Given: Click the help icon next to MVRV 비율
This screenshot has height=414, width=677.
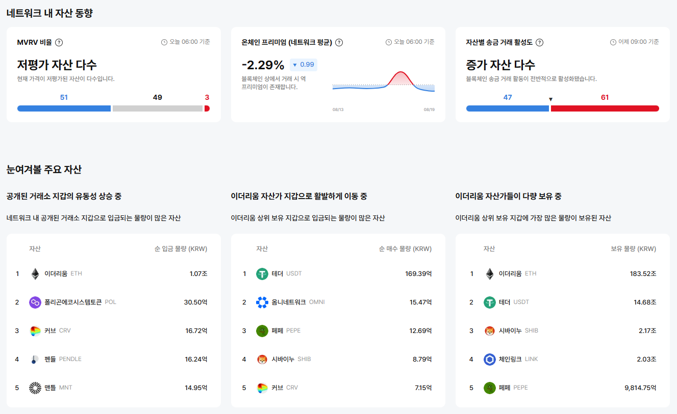Looking at the screenshot, I should [x=59, y=43].
